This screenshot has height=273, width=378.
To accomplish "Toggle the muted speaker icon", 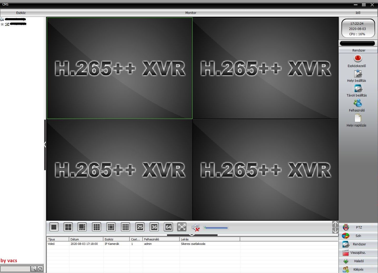I will coord(196,227).
